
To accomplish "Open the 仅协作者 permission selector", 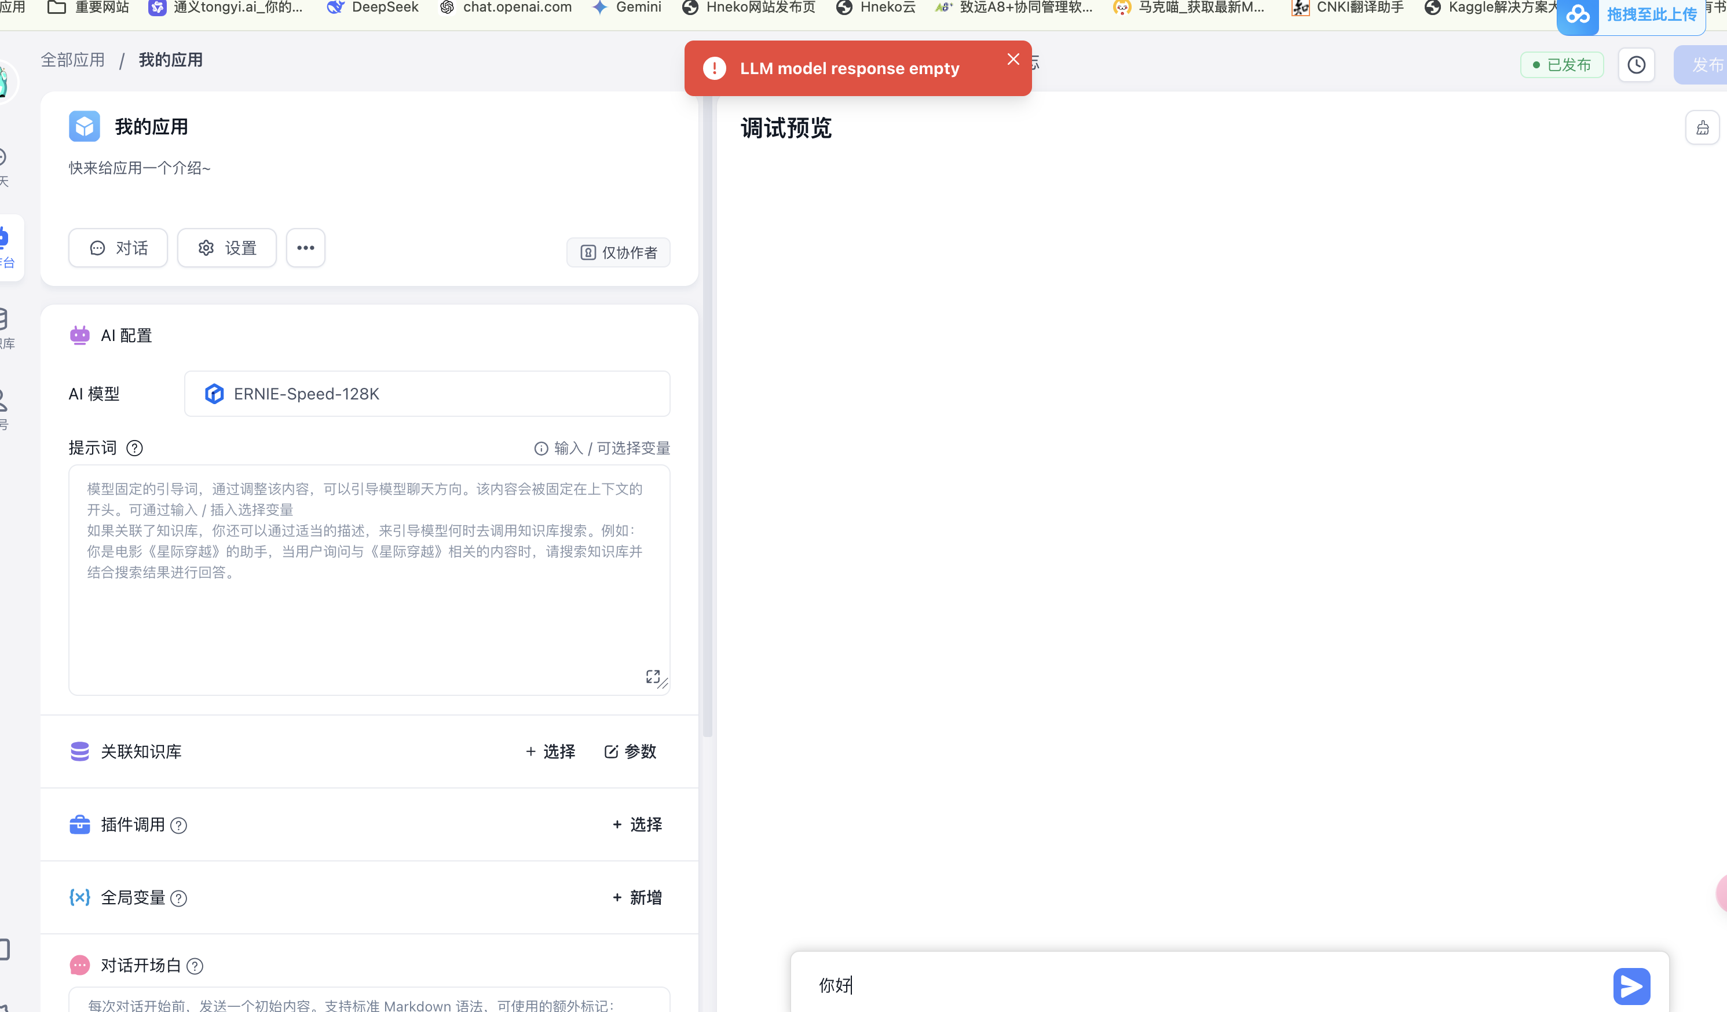I will (x=618, y=253).
